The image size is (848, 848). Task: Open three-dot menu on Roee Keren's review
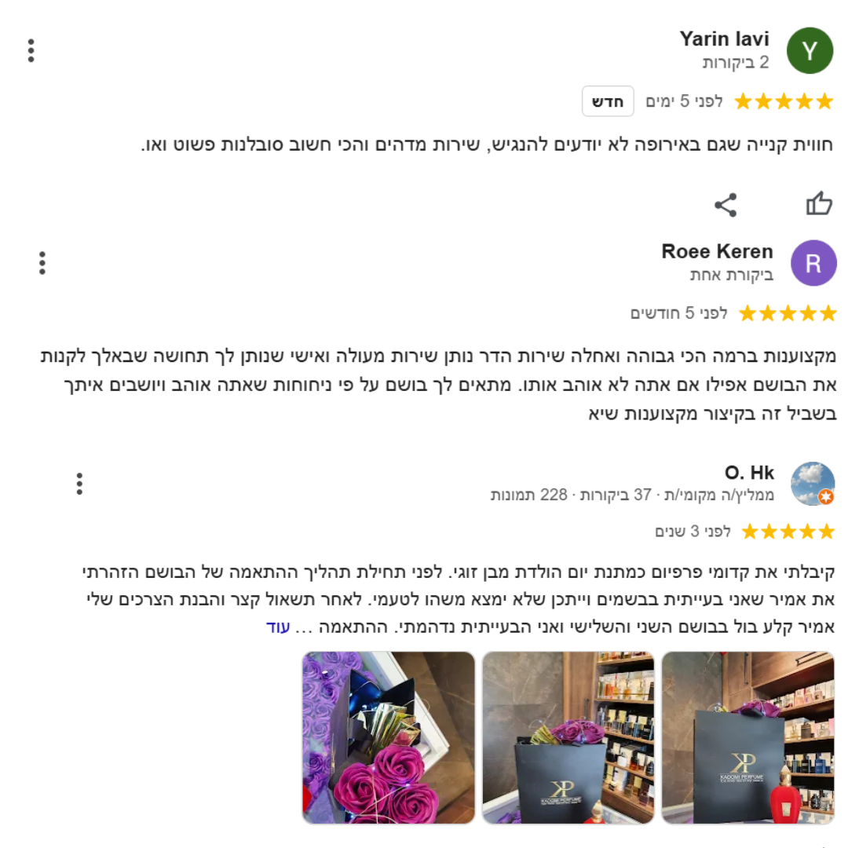42,263
